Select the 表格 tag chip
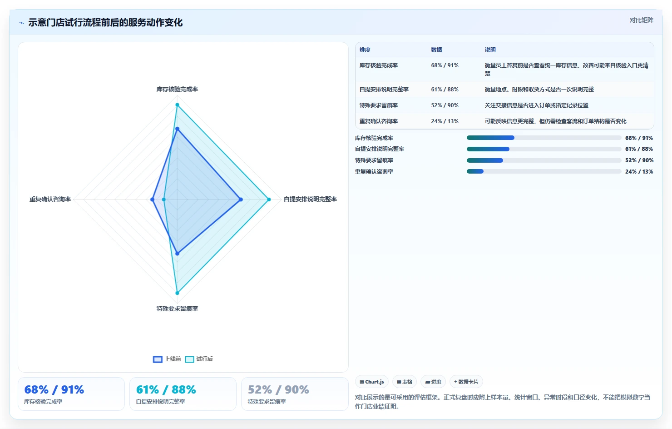This screenshot has height=429, width=672. 405,382
